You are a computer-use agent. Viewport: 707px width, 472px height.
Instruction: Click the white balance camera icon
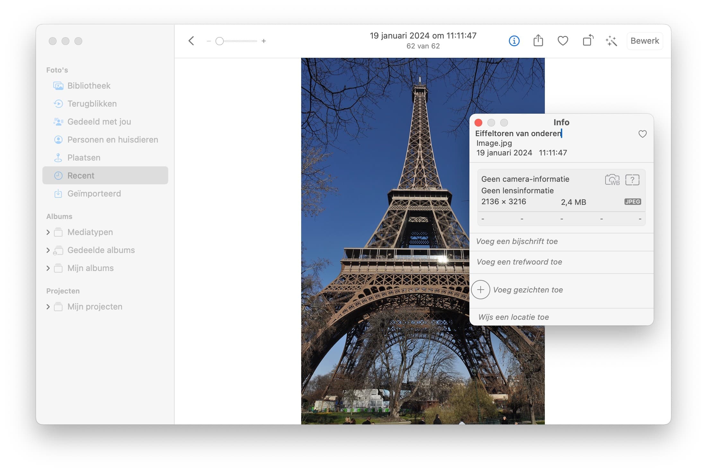[612, 180]
